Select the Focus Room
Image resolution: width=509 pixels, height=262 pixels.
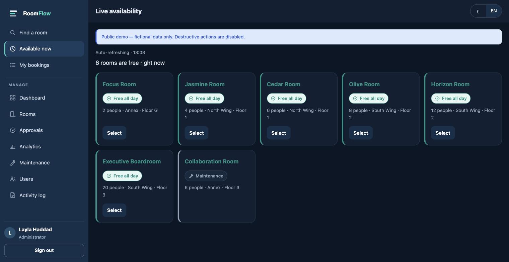click(x=114, y=133)
